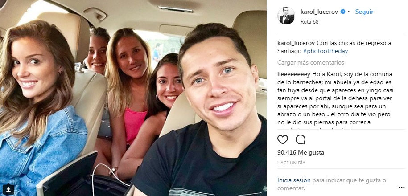This screenshot has width=408, height=196.
Task: View the 90.416 Me gusta list
Action: pyautogui.click(x=301, y=153)
